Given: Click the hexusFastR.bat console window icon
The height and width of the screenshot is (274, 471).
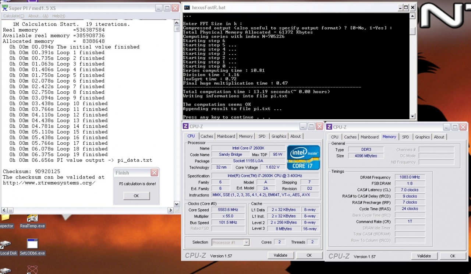Looking at the screenshot, I should 187,7.
